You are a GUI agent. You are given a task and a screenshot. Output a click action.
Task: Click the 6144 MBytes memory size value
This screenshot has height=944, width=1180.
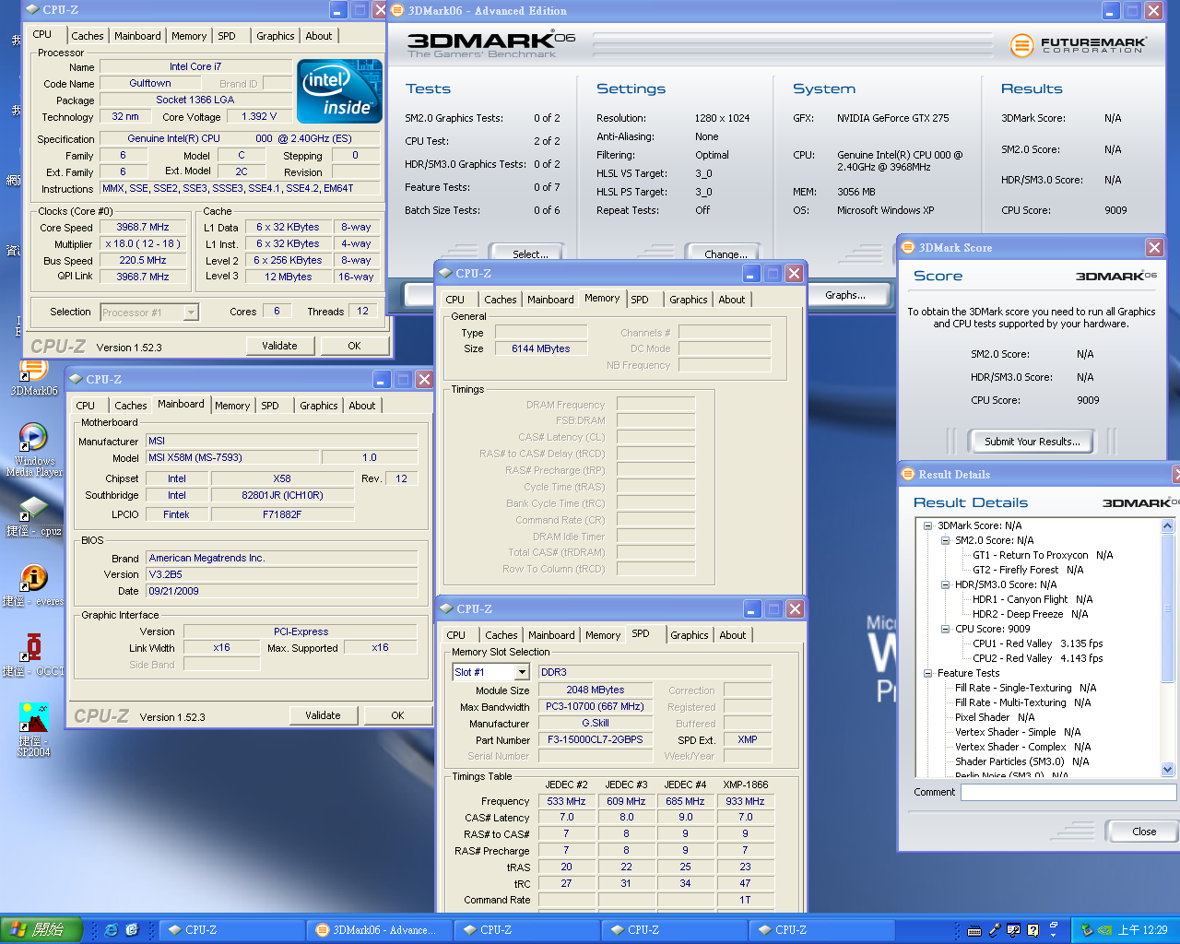coord(541,348)
